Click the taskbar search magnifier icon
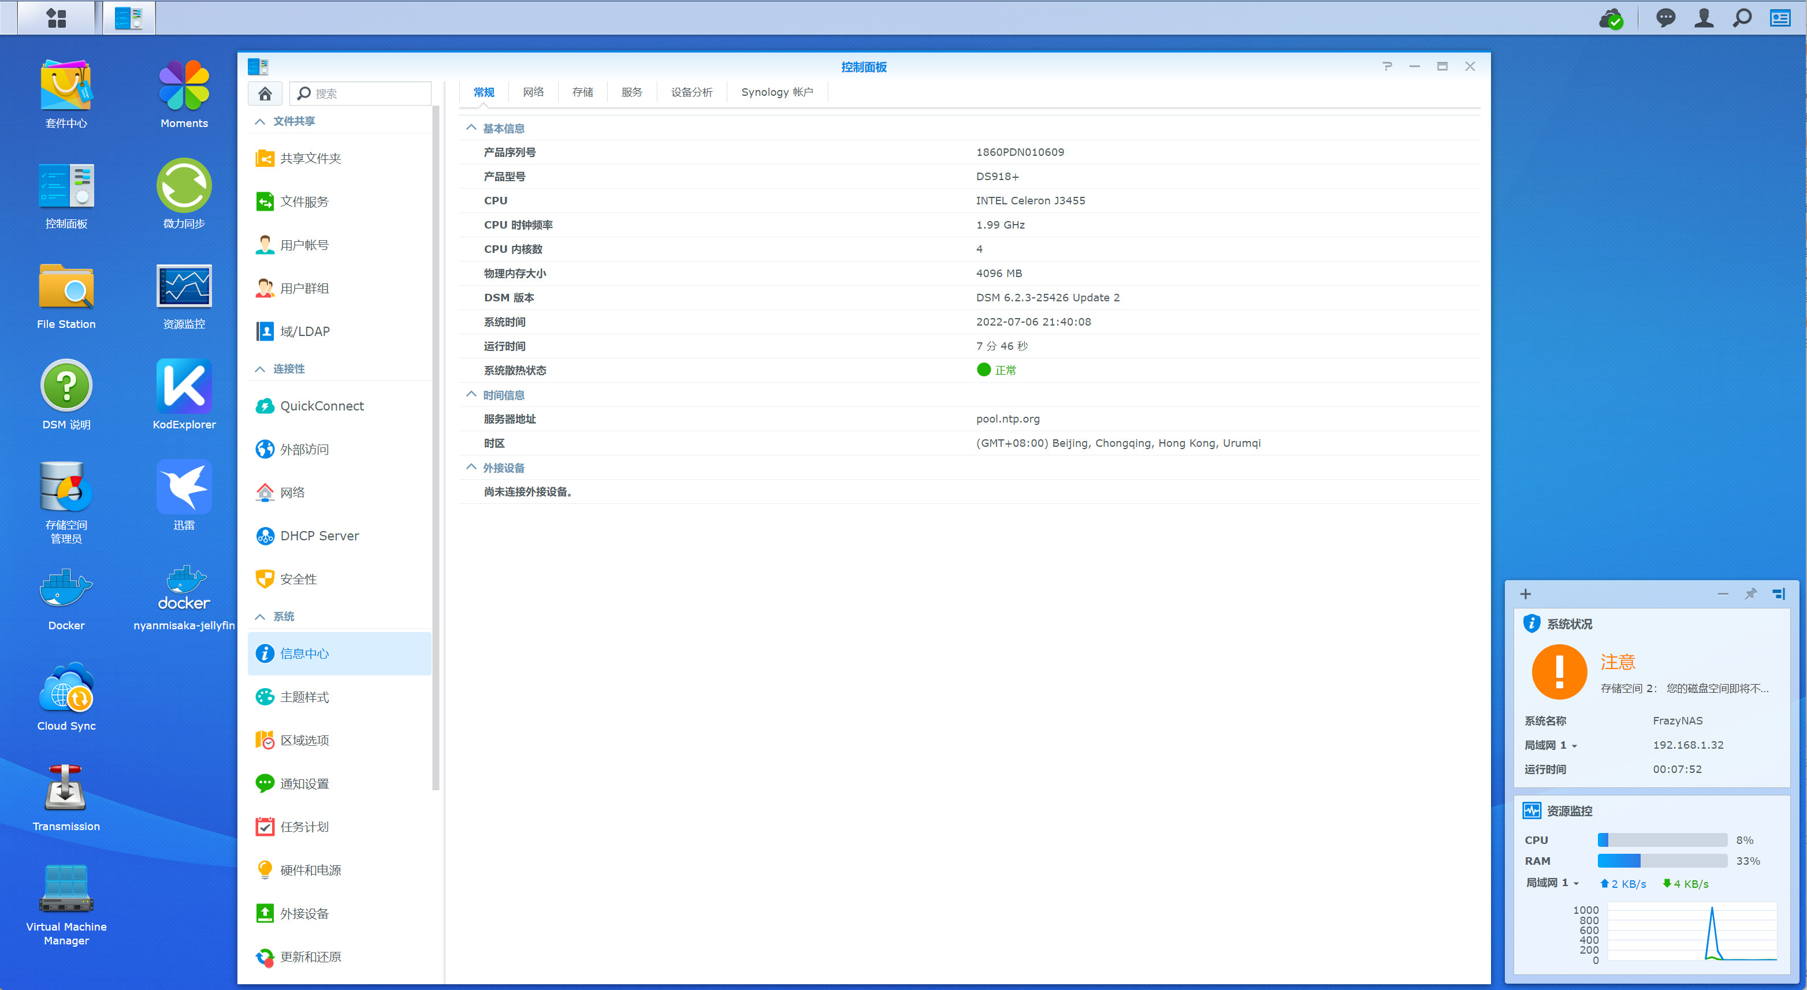Viewport: 1807px width, 990px height. pos(1742,17)
